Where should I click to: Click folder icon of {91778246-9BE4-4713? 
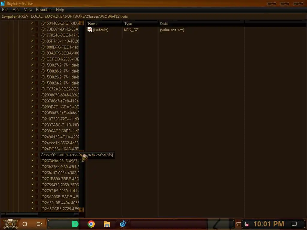click(x=37, y=35)
